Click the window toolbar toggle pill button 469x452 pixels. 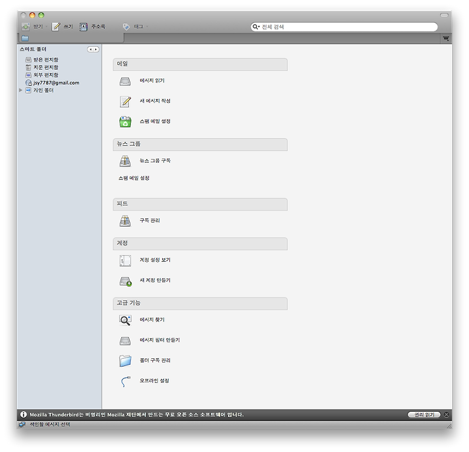(x=444, y=15)
